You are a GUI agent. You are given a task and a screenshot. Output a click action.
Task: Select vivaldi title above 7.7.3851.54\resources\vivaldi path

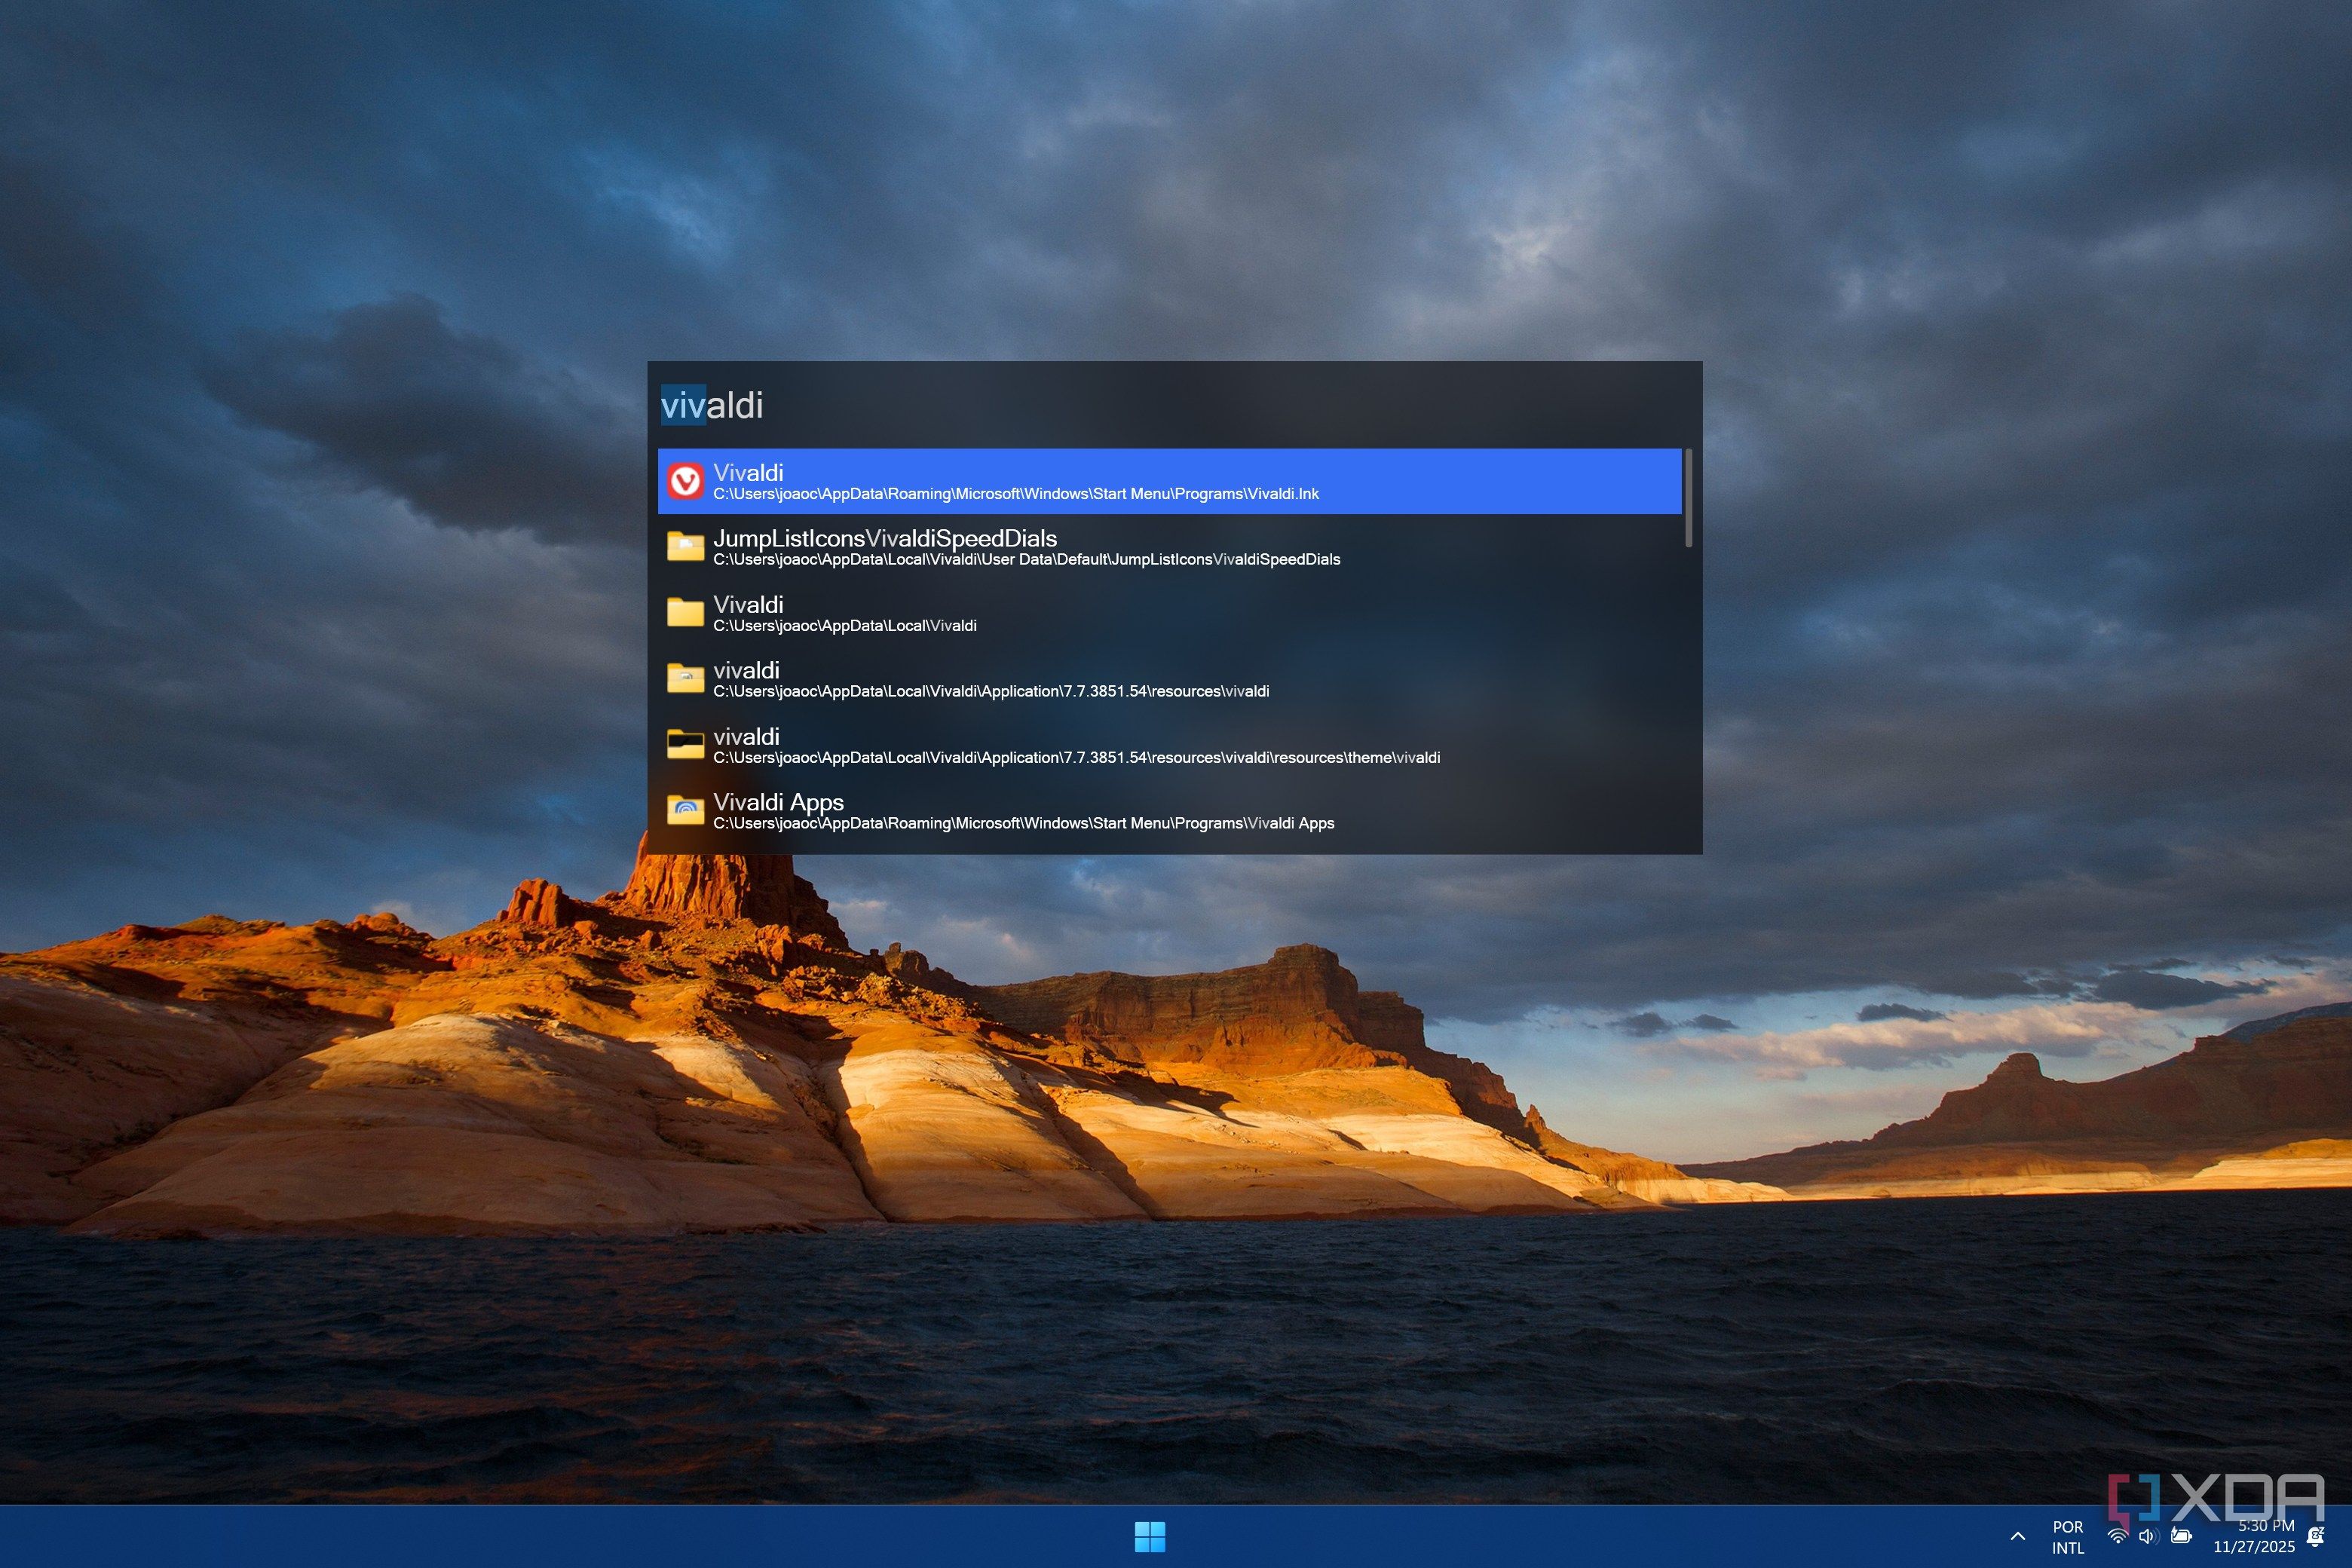pyautogui.click(x=746, y=670)
